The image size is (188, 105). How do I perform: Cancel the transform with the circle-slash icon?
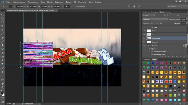pyautogui.click(x=134, y=6)
